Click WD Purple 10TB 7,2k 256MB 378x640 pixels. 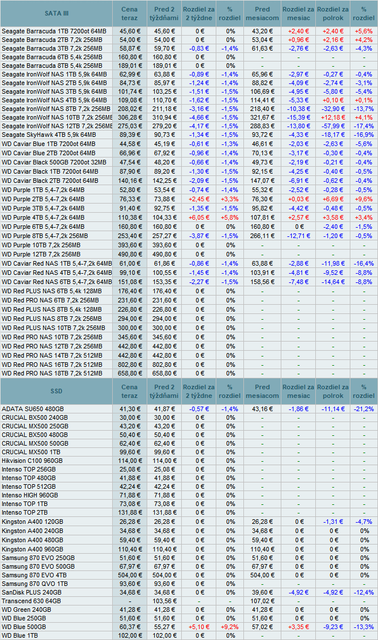tap(41, 245)
